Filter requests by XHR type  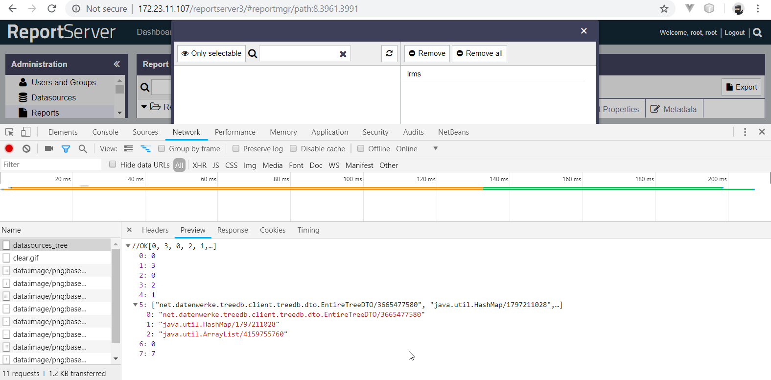(199, 165)
